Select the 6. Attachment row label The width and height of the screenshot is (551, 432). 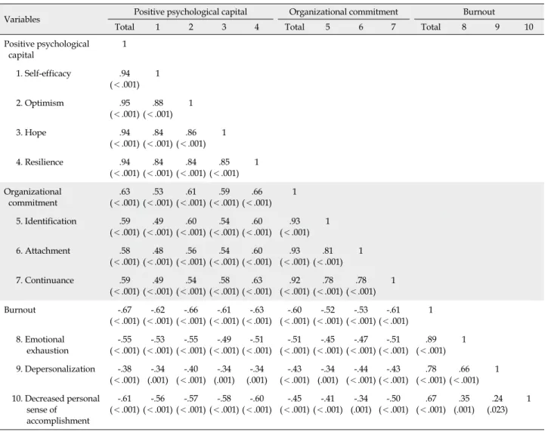click(x=43, y=251)
